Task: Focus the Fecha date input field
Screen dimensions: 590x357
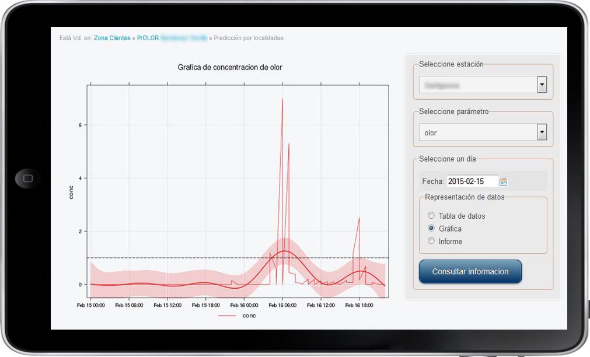Action: pyautogui.click(x=472, y=181)
